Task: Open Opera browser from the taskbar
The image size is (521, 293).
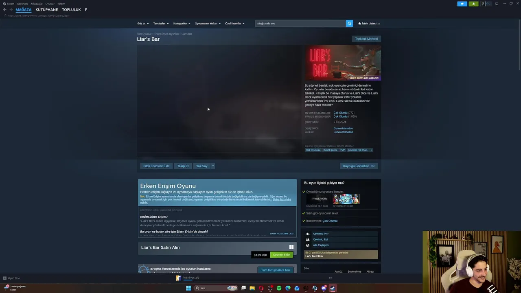Action: [x=261, y=288]
